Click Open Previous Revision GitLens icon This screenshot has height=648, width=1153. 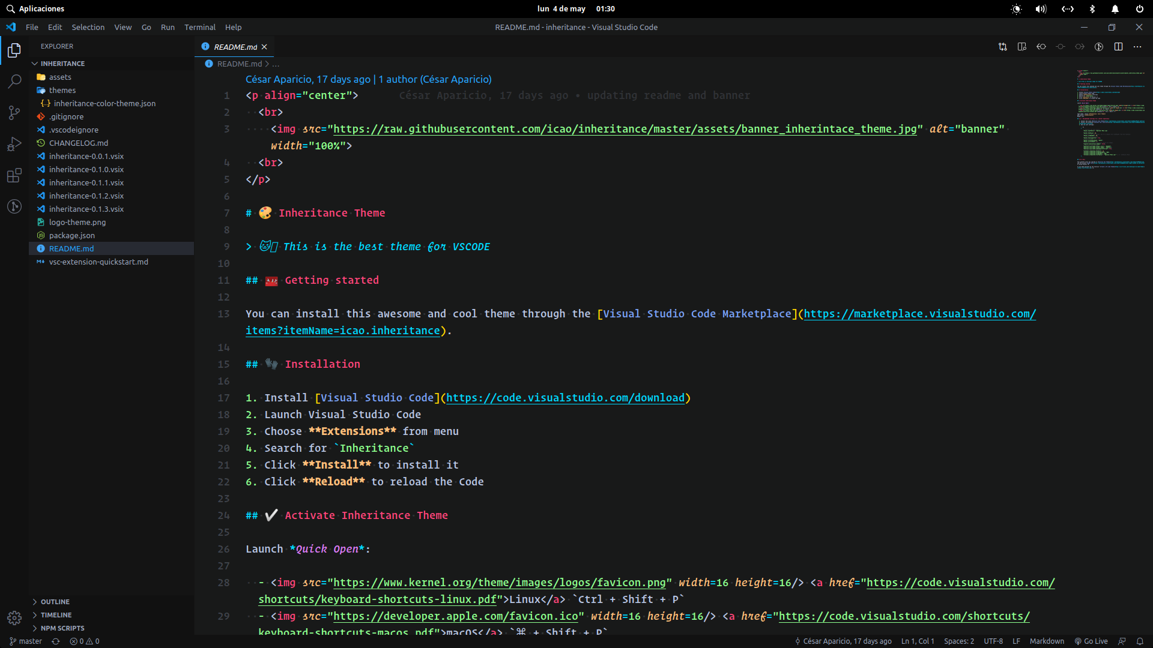1041,47
